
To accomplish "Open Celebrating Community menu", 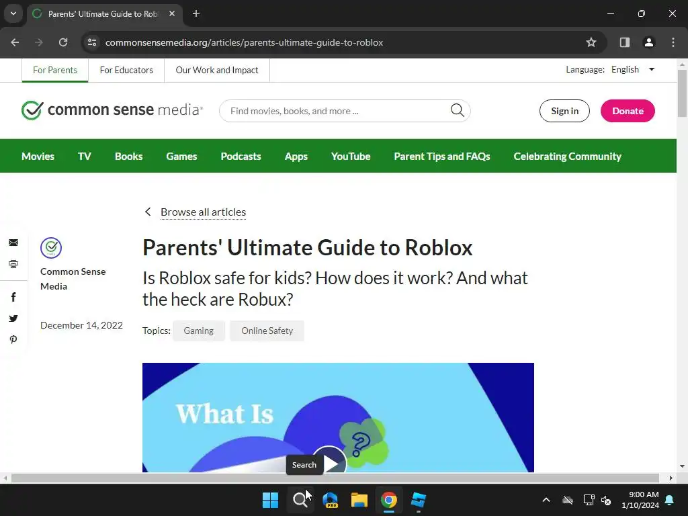I will click(567, 156).
